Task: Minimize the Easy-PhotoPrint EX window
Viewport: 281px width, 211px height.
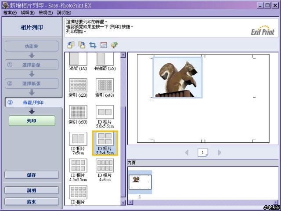Action: click(260, 5)
